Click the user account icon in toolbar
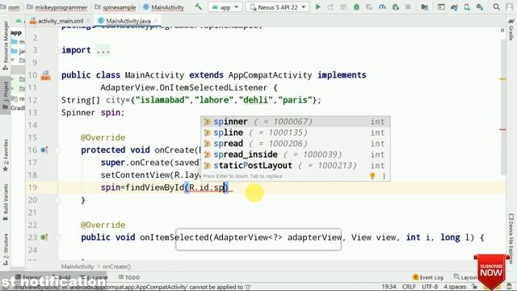This screenshot has width=517, height=291. click(x=510, y=6)
